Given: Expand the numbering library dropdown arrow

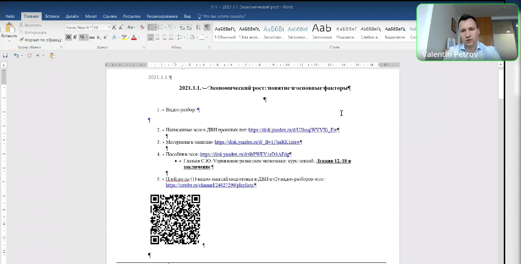Looking at the screenshot, I should tap(165, 27).
